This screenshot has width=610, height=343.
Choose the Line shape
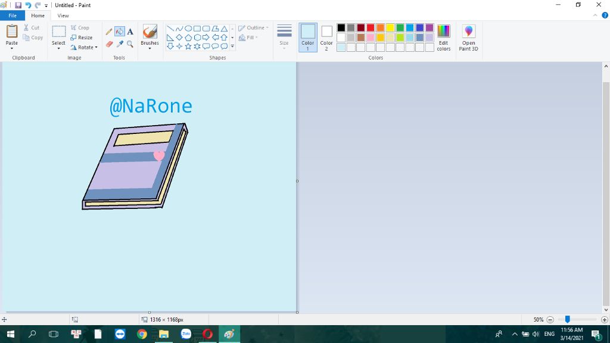point(170,29)
